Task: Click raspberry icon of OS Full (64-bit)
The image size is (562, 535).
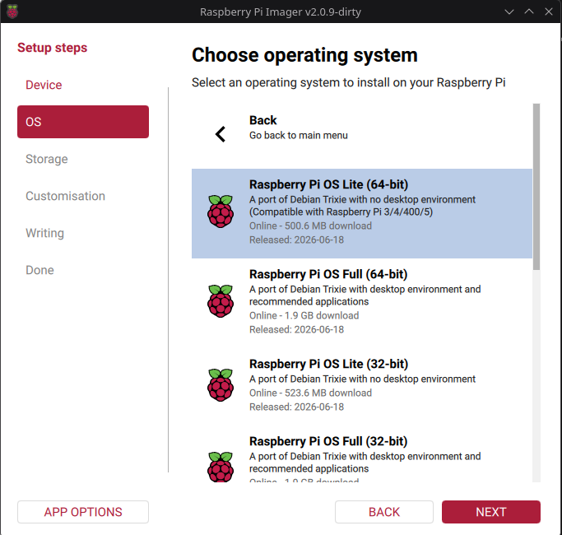Action: coord(221,301)
